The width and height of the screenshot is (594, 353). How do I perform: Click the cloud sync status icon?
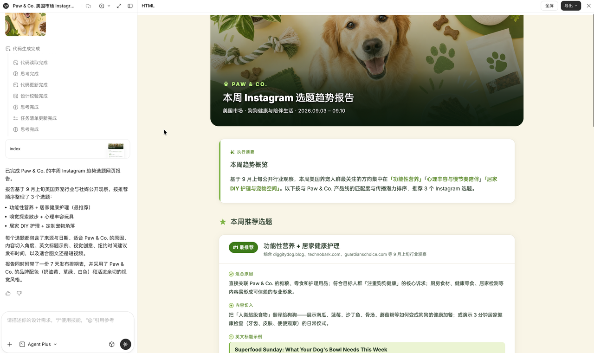click(89, 6)
